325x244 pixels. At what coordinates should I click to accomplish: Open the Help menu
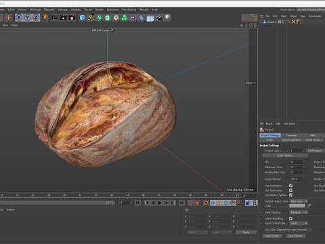pyautogui.click(x=155, y=9)
